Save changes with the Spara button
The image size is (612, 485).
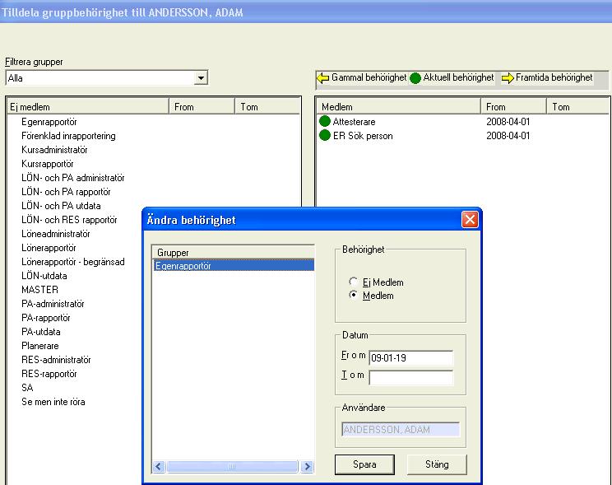(364, 464)
